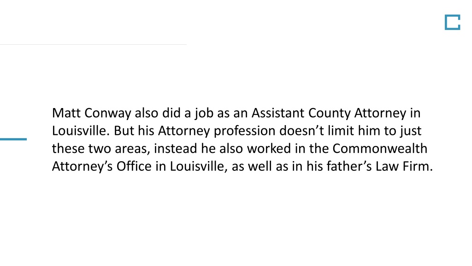
Task: Click the word 'instead' in the third line
Action: pyautogui.click(x=176, y=149)
